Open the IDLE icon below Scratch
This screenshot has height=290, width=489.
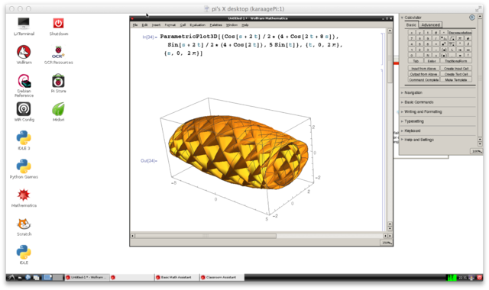tap(24, 255)
